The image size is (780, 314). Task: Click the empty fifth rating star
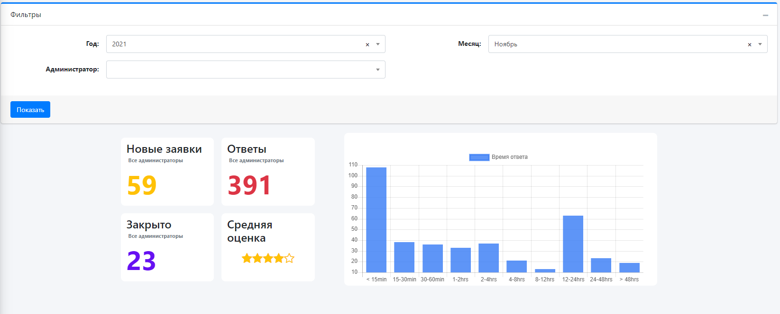289,258
